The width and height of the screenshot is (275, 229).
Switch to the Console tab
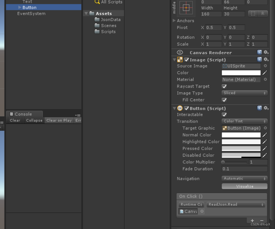pos(24,114)
